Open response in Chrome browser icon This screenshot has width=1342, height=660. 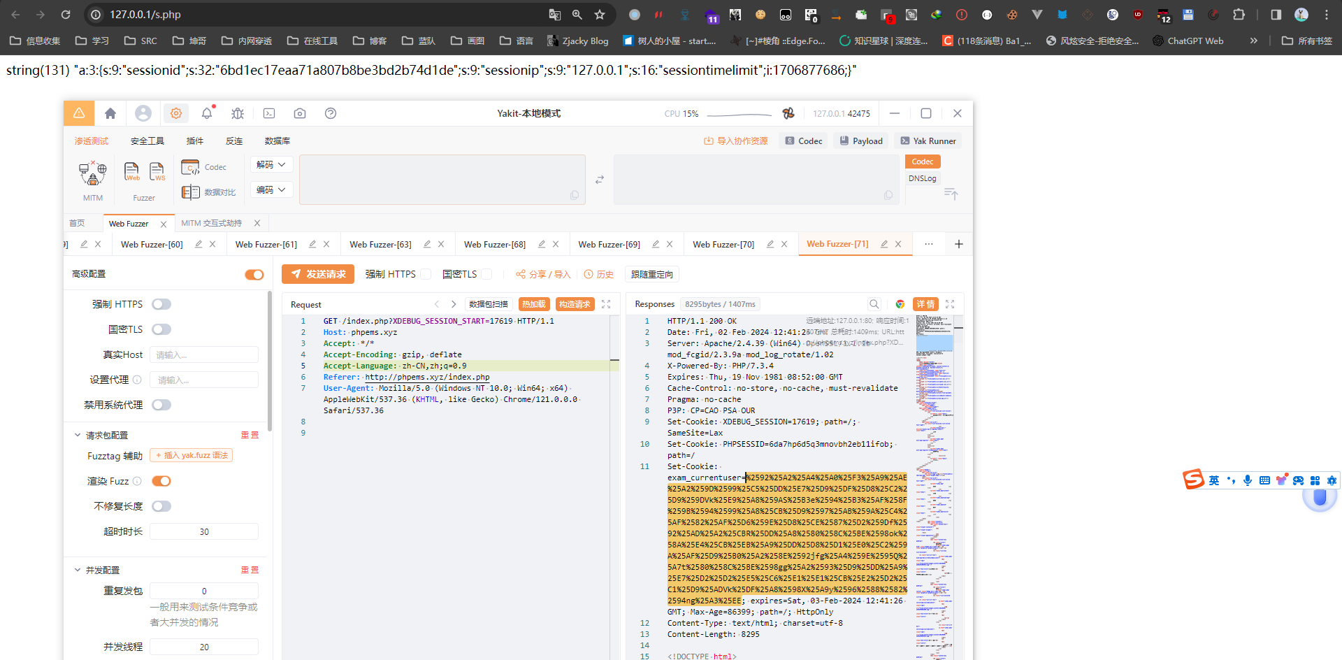click(x=900, y=304)
